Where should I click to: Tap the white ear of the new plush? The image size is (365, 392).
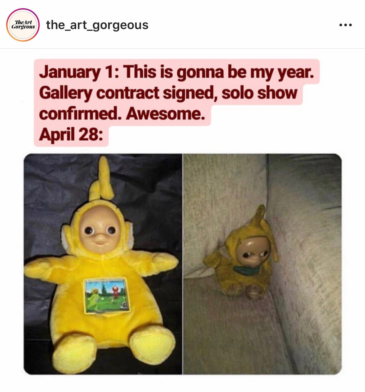[66, 239]
